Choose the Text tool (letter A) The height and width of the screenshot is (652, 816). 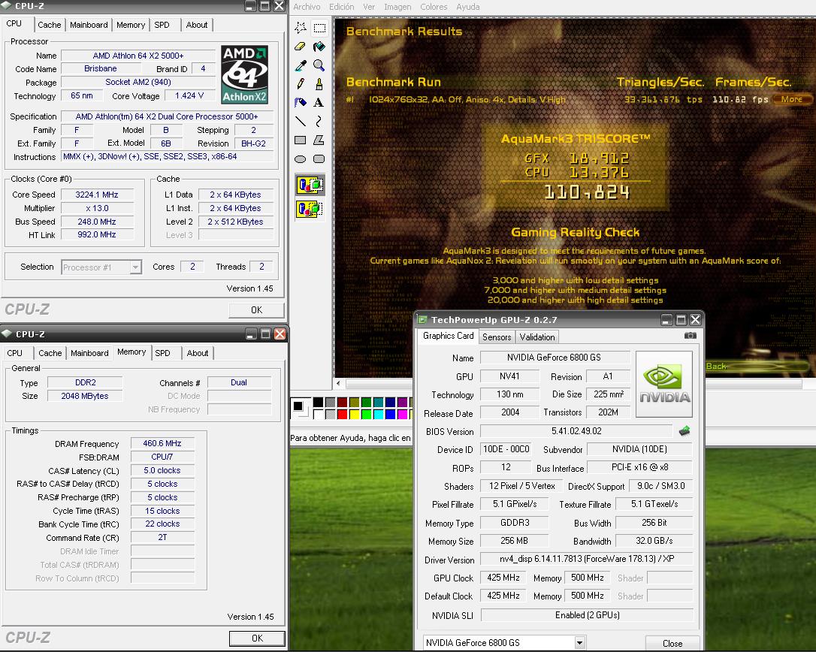[x=319, y=102]
